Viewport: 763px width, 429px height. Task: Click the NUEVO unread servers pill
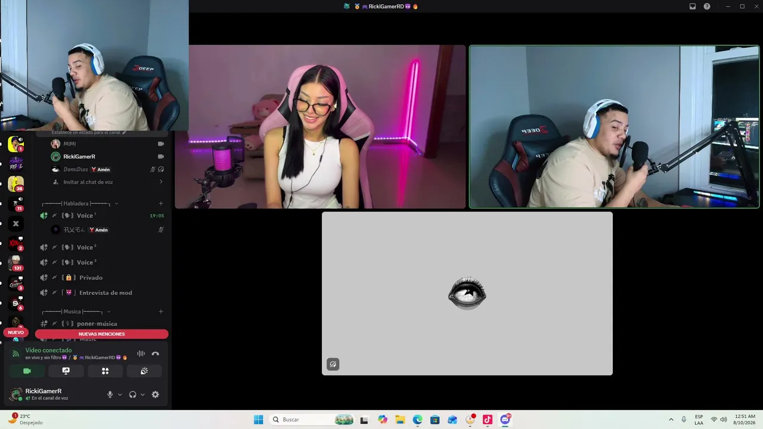click(15, 332)
